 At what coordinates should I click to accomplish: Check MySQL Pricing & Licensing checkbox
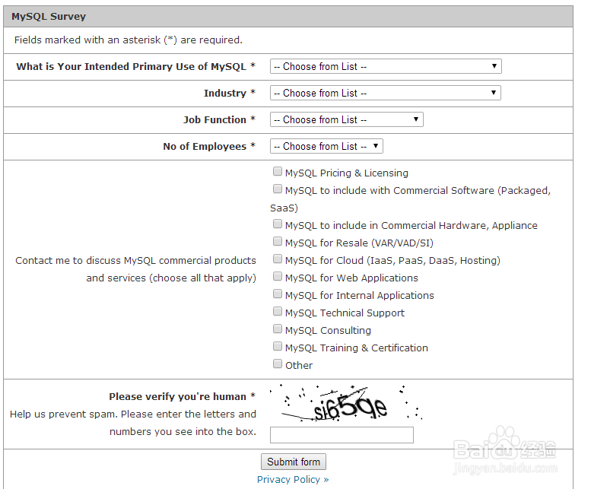coord(278,172)
